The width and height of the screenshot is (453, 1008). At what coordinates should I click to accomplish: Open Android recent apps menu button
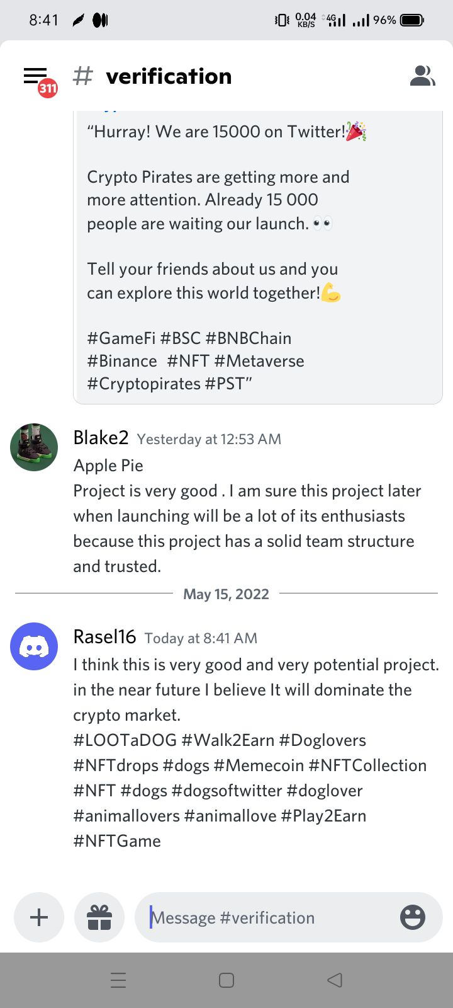tap(118, 980)
